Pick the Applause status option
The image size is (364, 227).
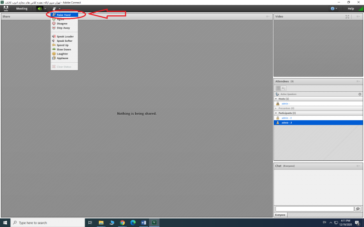(x=62, y=58)
